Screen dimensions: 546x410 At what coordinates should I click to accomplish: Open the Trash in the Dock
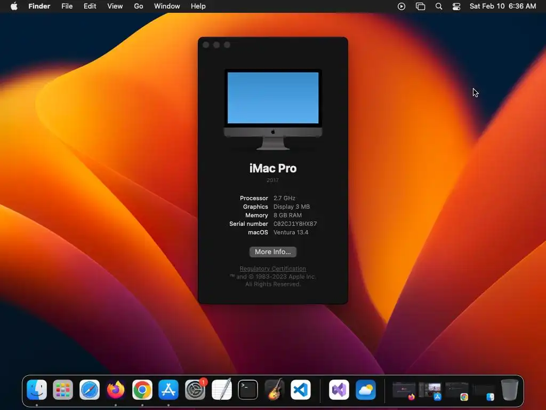(x=509, y=389)
